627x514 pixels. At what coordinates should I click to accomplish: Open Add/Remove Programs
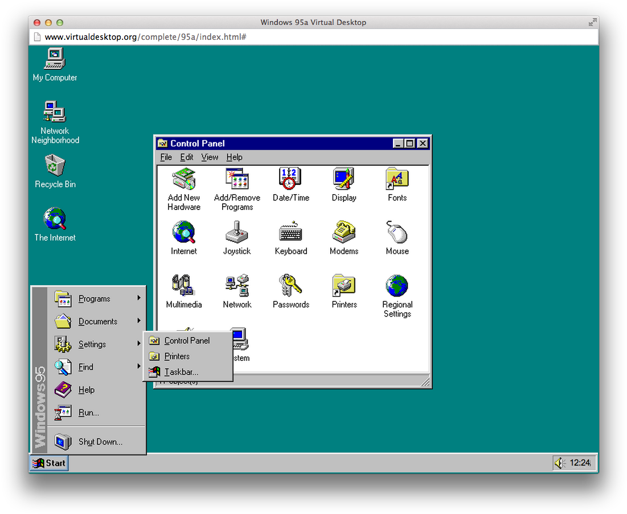pos(237,179)
